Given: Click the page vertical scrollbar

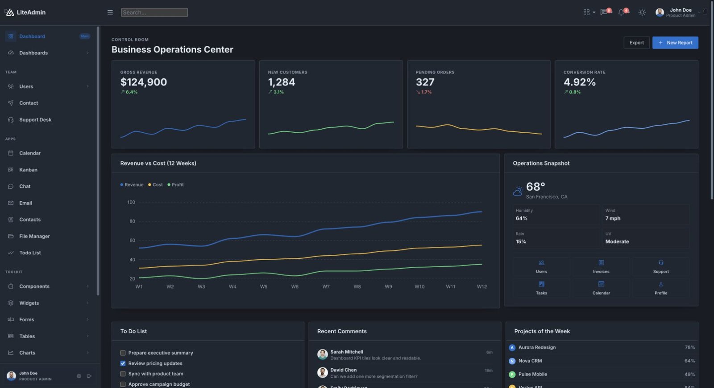Looking at the screenshot, I should [712, 100].
